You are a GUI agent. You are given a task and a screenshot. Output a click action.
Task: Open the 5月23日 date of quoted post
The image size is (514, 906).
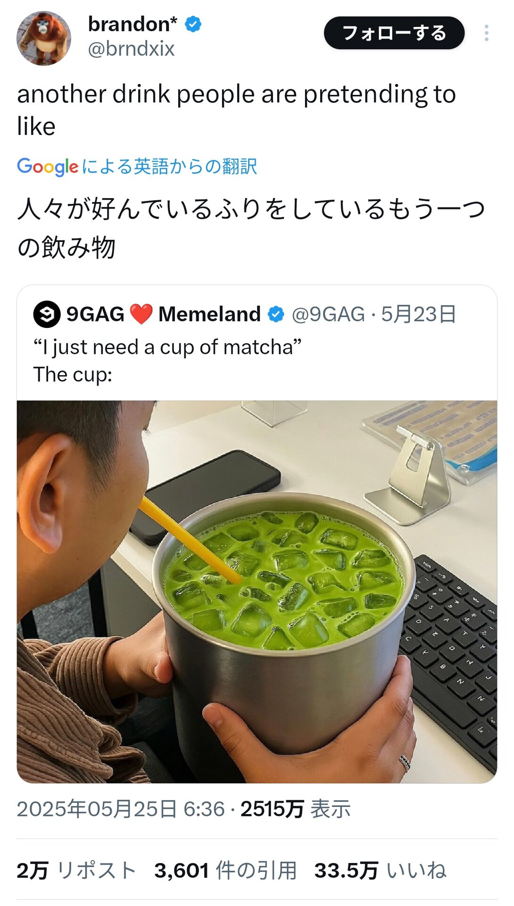(419, 314)
